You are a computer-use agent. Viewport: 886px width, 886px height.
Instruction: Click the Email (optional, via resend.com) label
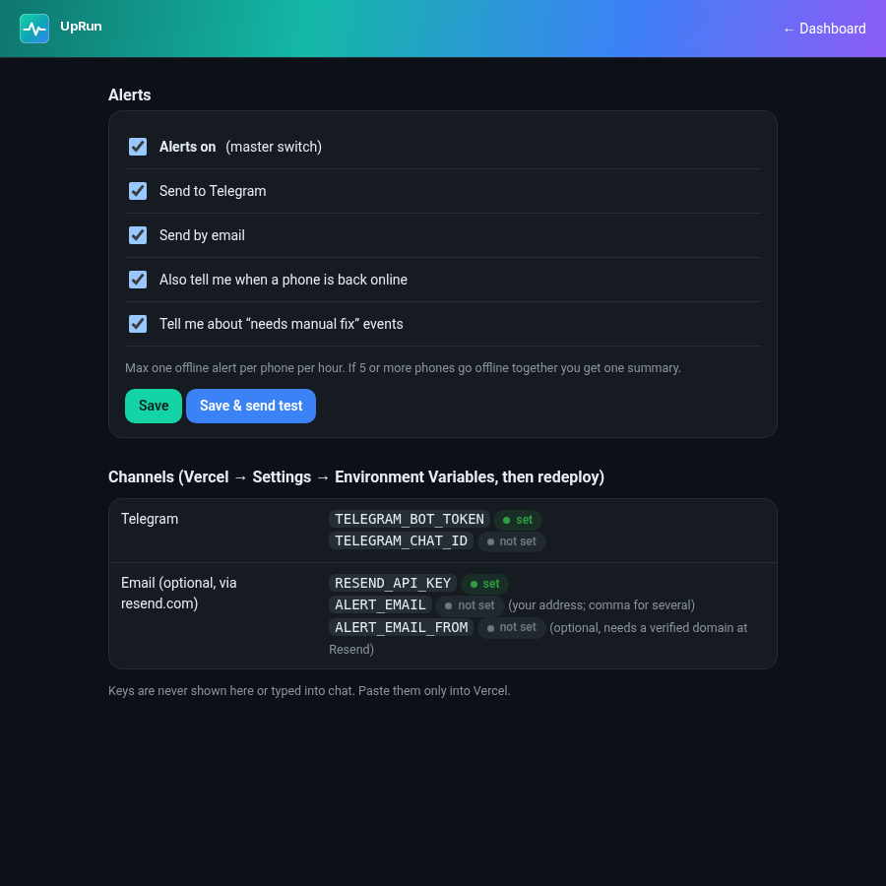click(x=178, y=594)
